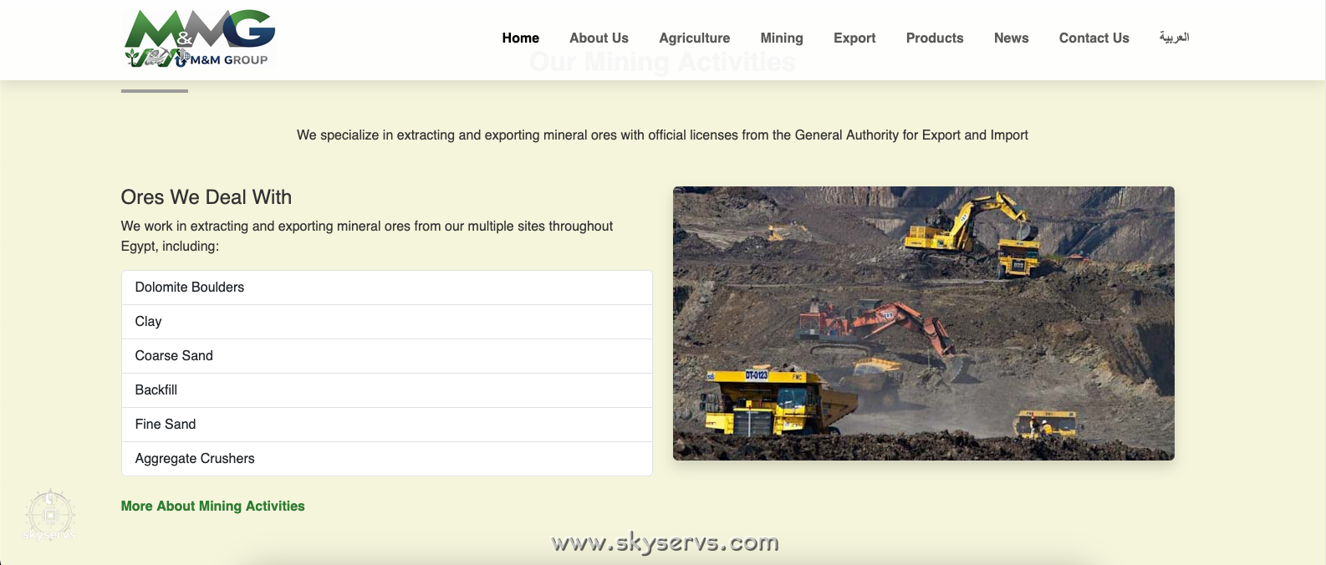The height and width of the screenshot is (565, 1326).
Task: Click the www.skyservs.com watermark text
Action: point(665,543)
